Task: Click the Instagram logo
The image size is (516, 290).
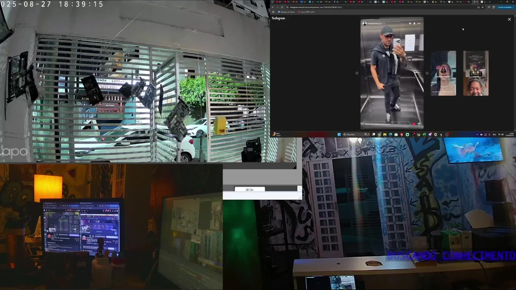Action: [279, 18]
